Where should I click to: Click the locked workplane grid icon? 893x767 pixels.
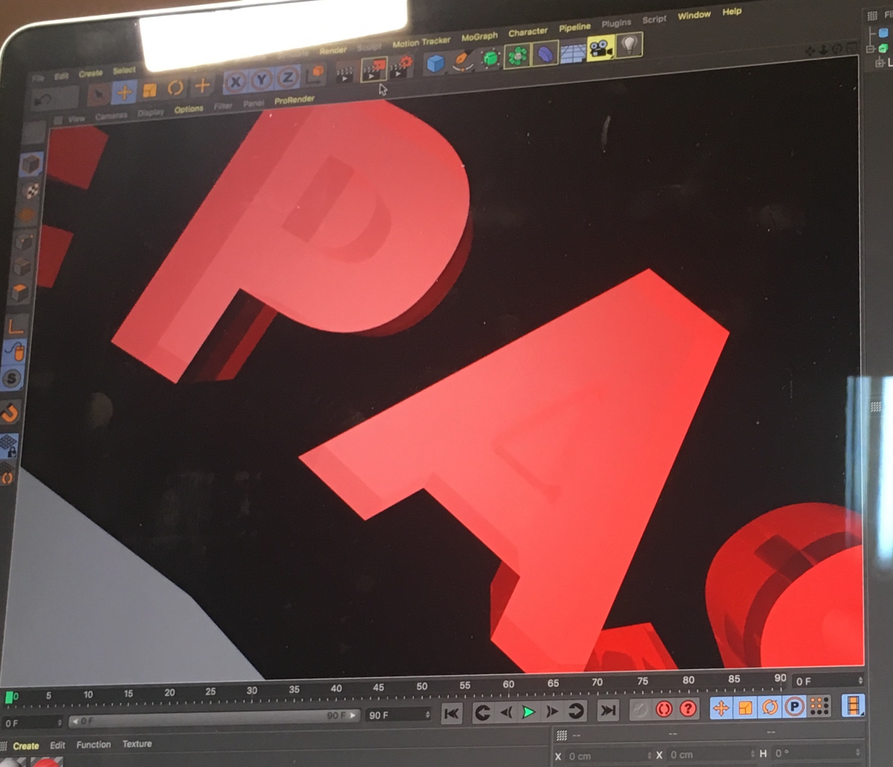point(9,445)
